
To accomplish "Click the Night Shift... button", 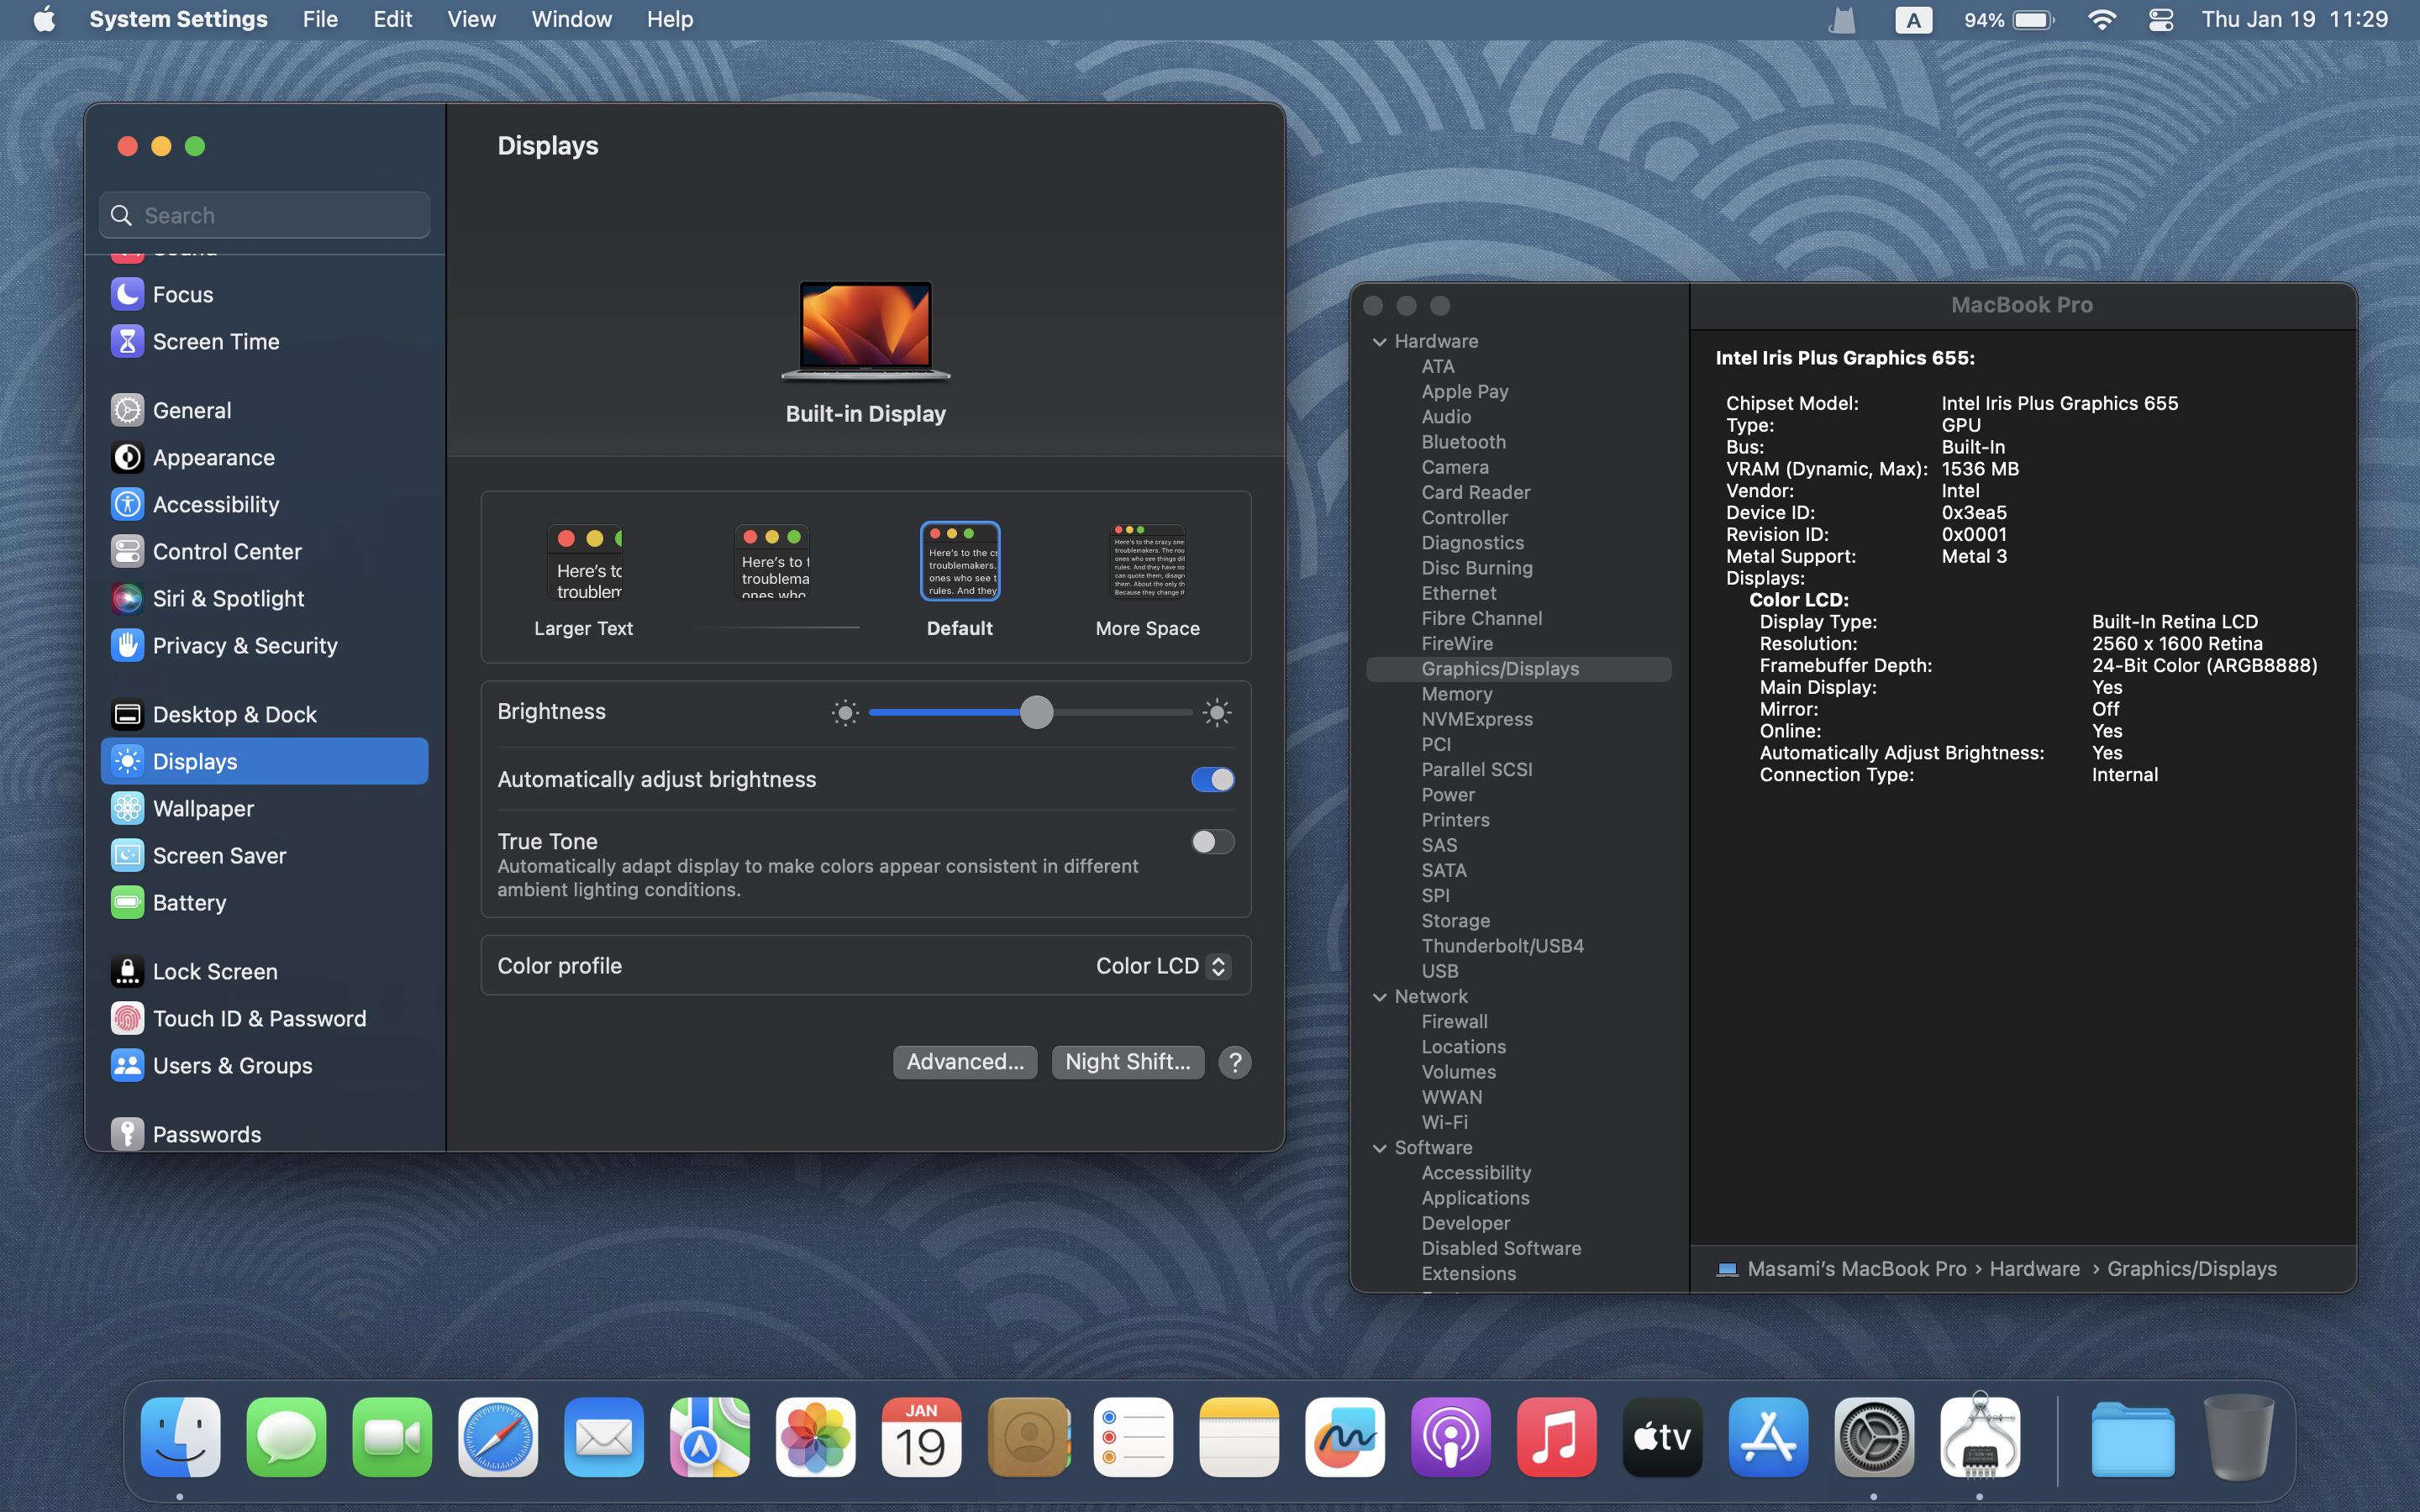I will tap(1127, 1062).
